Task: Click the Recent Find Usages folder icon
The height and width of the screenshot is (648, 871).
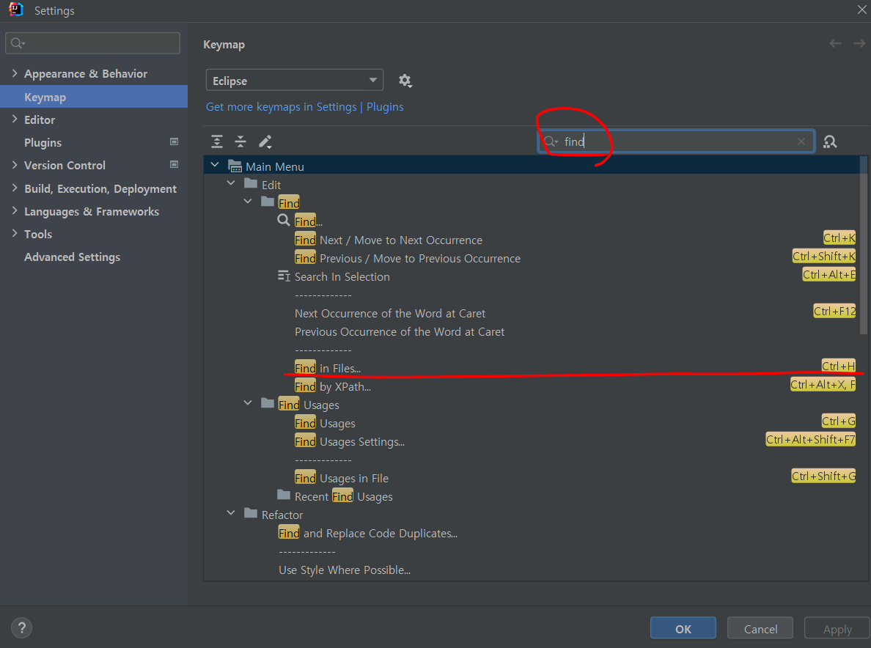Action: tap(284, 496)
